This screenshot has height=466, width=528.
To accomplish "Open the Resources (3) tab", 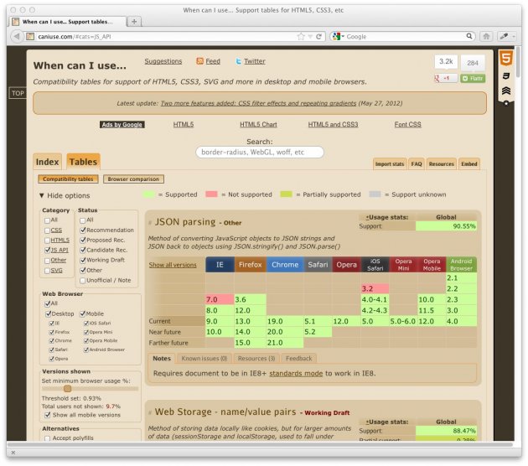I will [256, 359].
